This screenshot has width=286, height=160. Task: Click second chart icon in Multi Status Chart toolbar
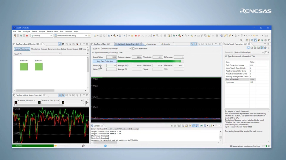(63, 95)
